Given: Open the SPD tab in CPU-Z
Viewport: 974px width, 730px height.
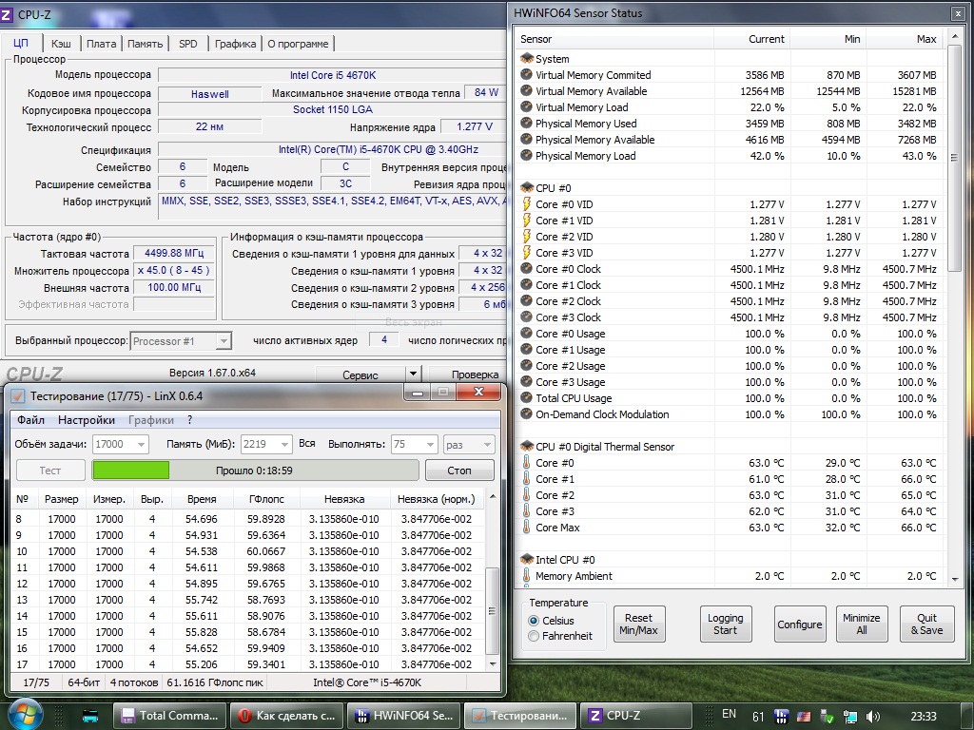Looking at the screenshot, I should pyautogui.click(x=188, y=44).
